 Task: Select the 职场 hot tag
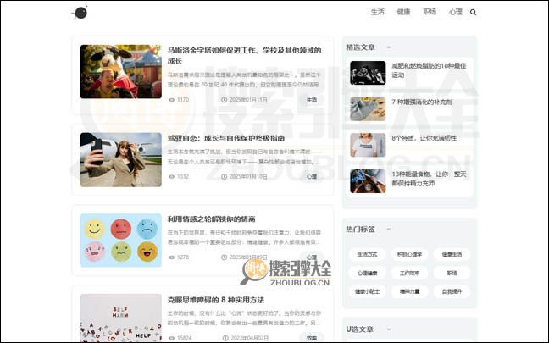coord(452,273)
